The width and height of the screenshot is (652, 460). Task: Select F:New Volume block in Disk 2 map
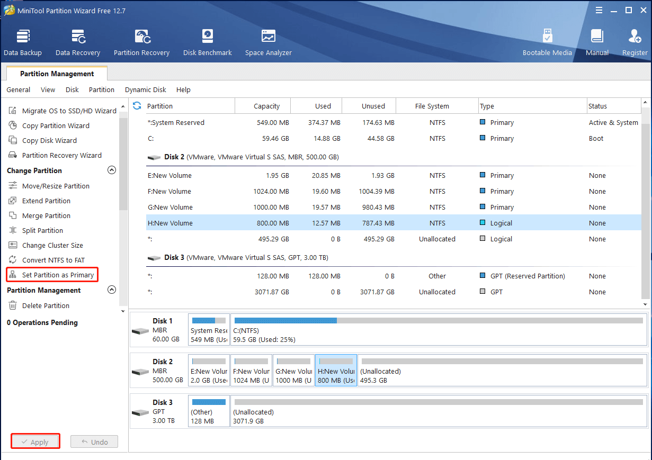(x=252, y=370)
